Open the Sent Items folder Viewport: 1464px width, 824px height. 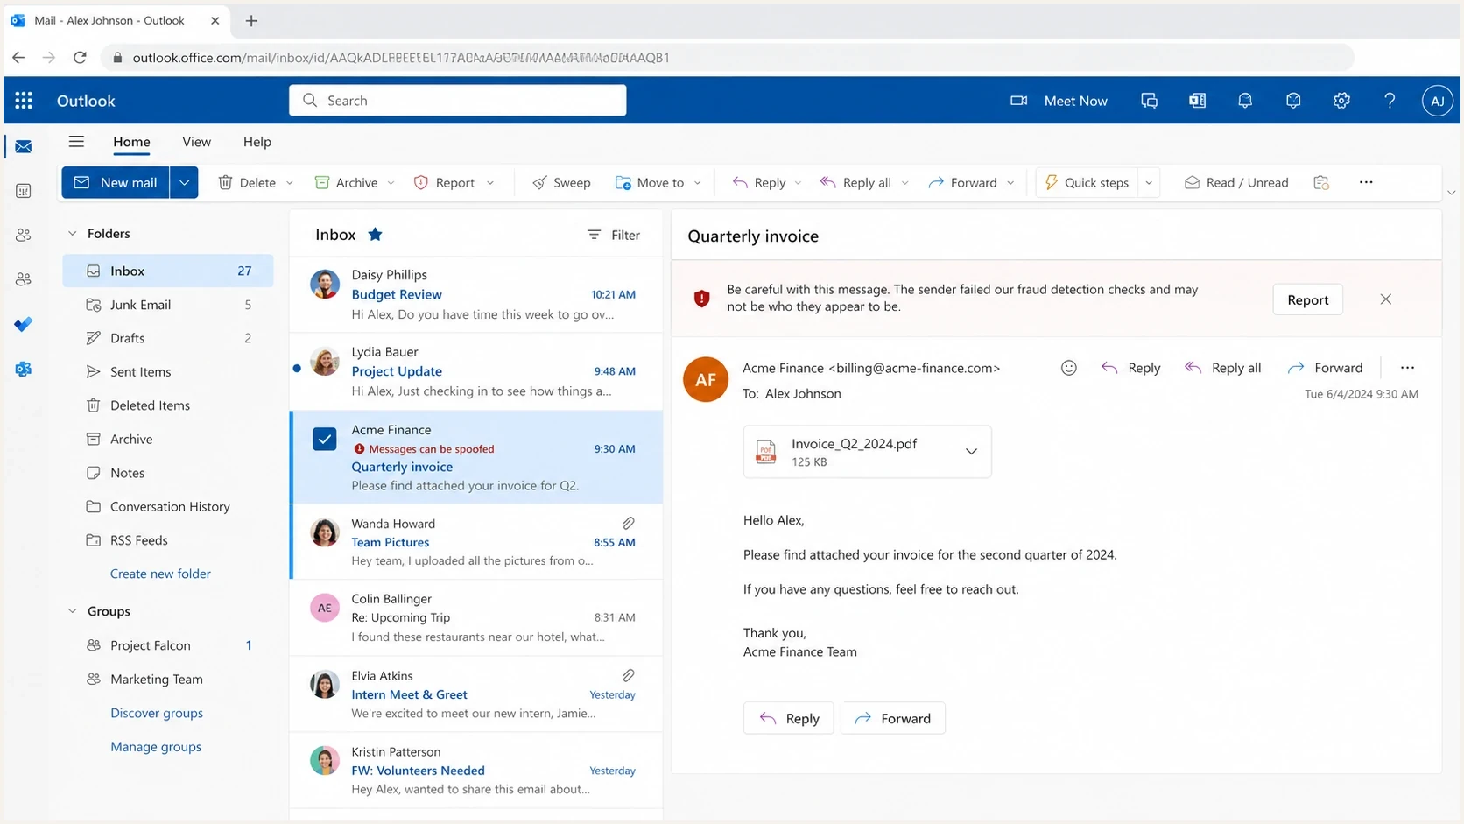point(168,371)
